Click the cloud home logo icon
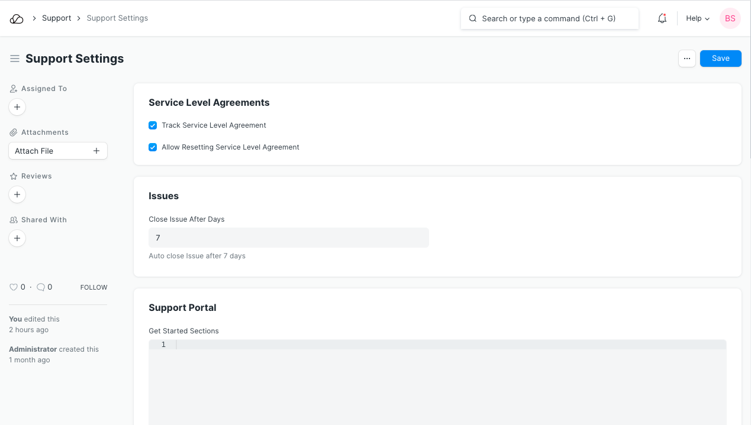 coord(17,18)
